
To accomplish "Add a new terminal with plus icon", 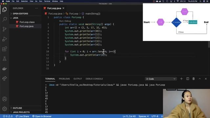I will [x=181, y=79].
